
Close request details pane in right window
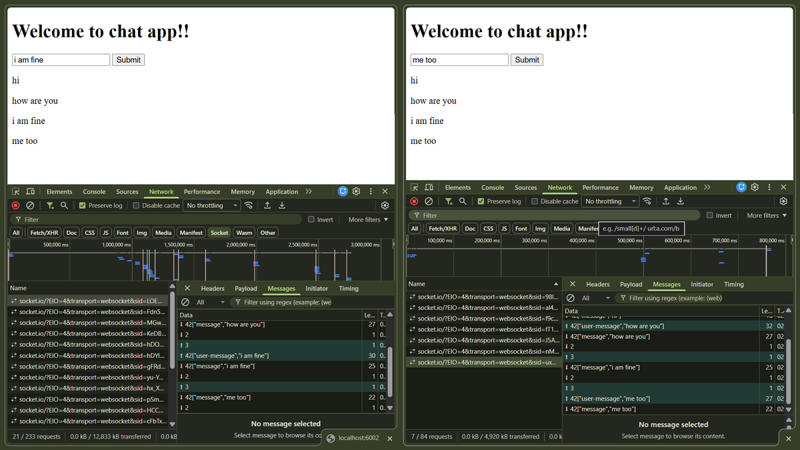tap(573, 284)
